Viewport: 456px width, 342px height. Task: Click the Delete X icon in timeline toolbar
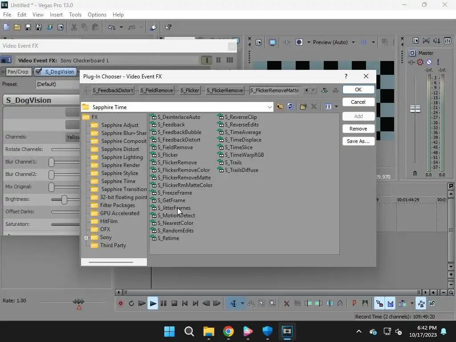click(286, 303)
